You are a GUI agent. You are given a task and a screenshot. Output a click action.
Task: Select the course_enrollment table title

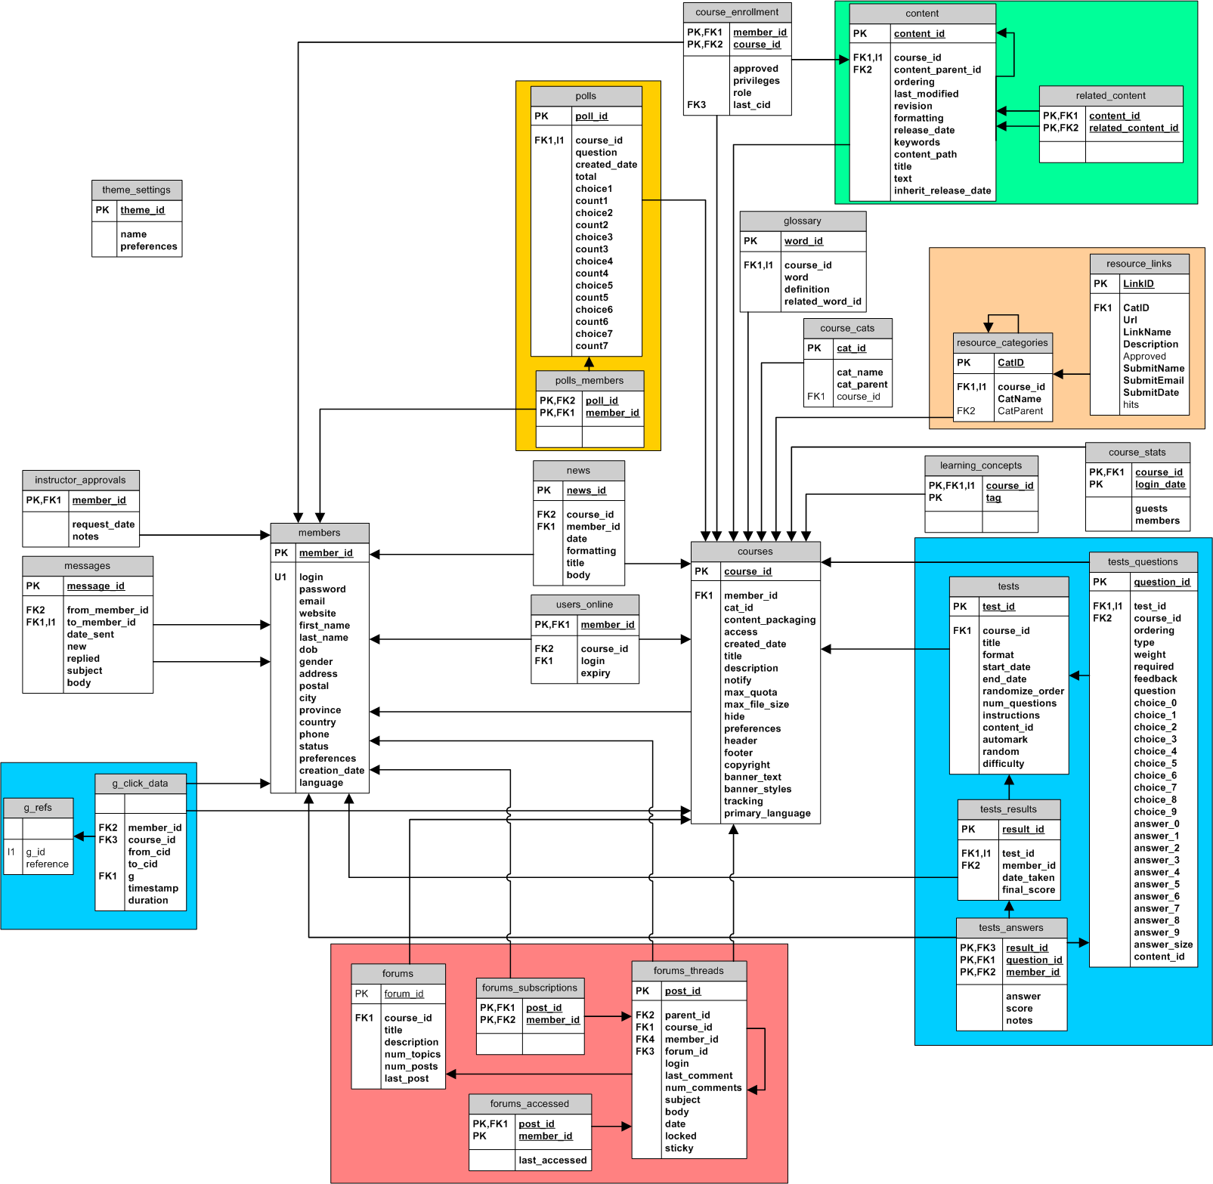tap(737, 12)
